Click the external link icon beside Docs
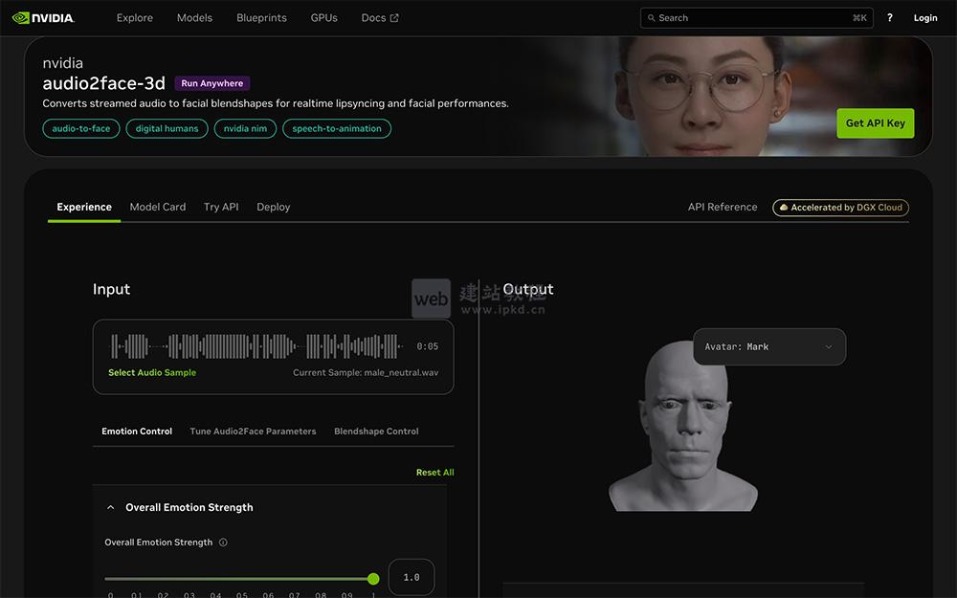The width and height of the screenshot is (957, 598). pos(393,17)
